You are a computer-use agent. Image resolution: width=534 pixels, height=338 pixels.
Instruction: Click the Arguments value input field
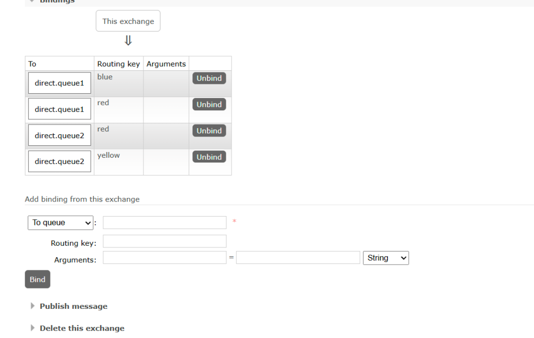click(298, 258)
